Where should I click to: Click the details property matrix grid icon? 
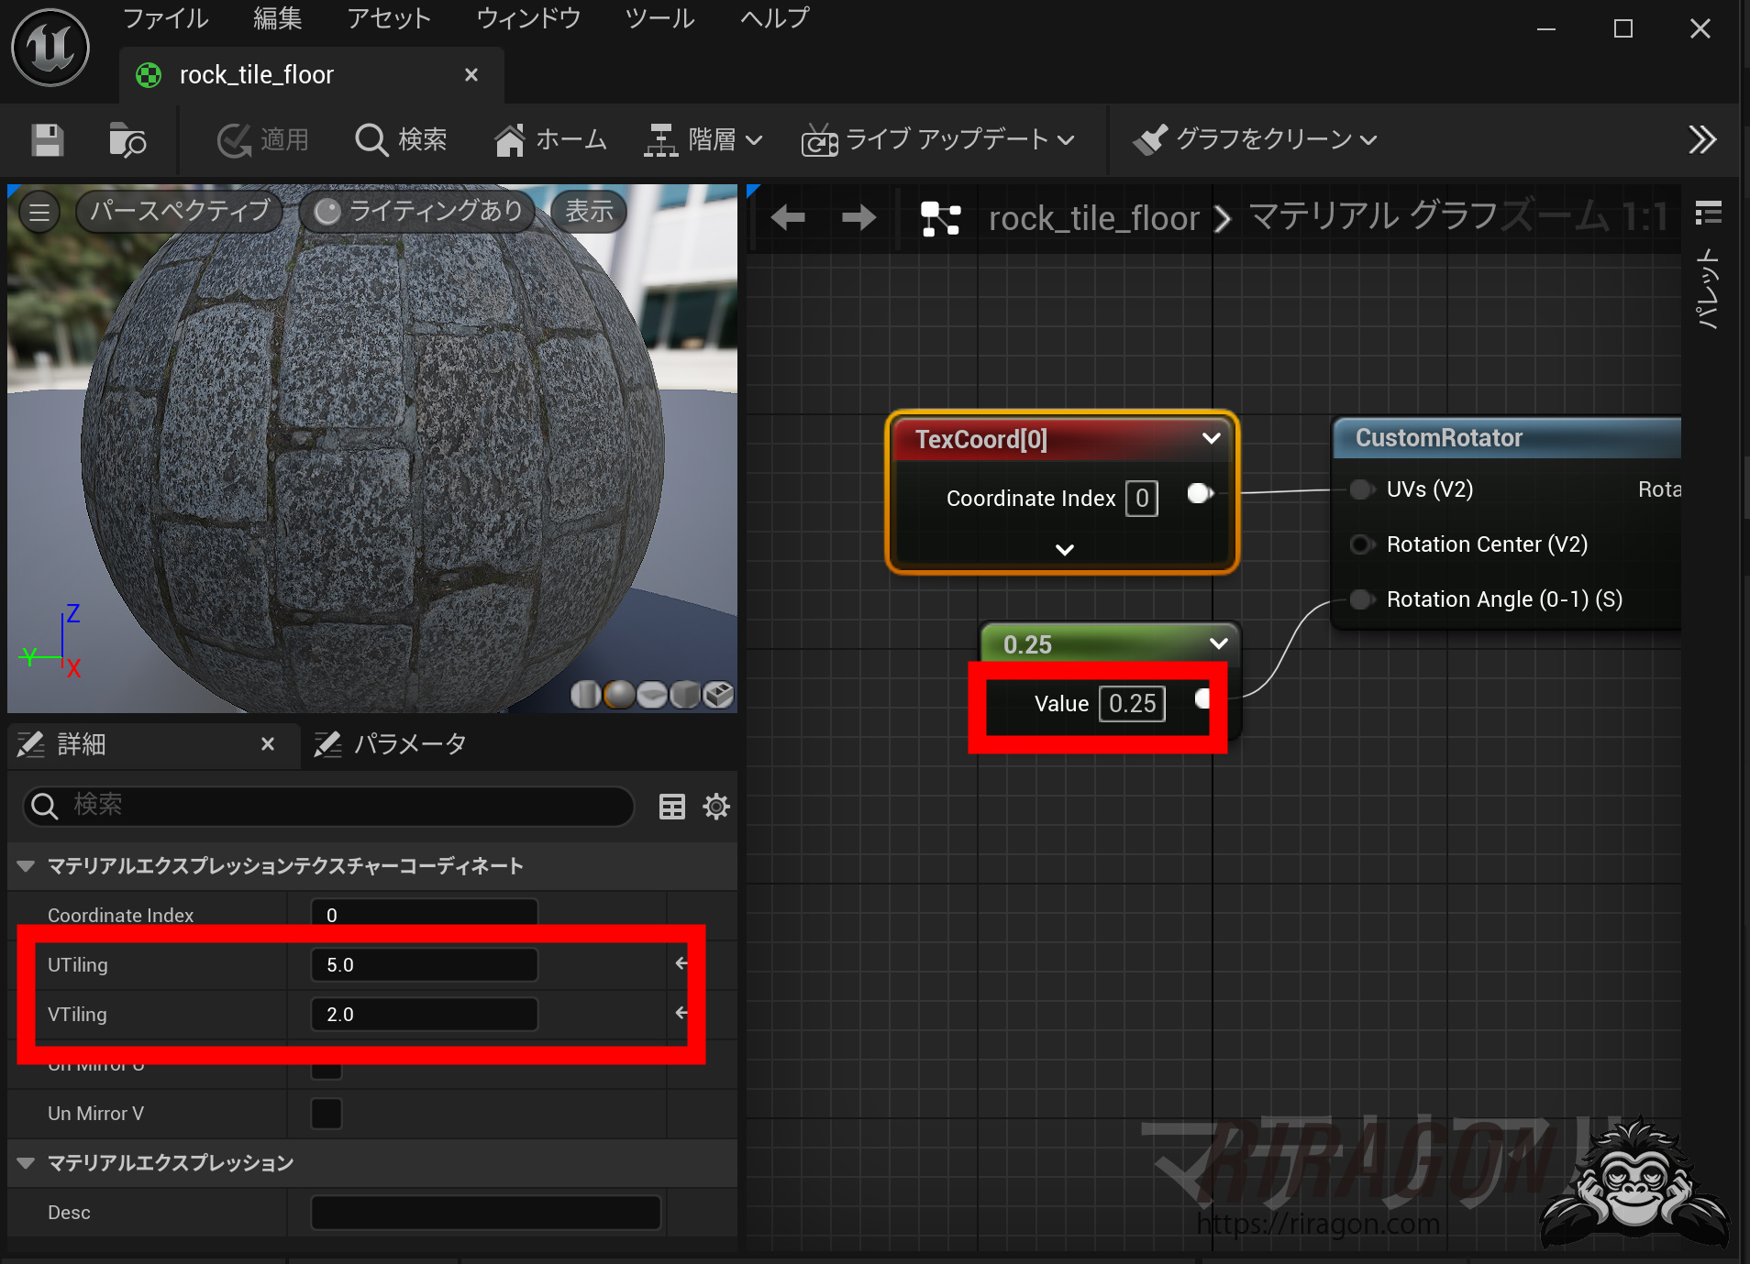[671, 807]
